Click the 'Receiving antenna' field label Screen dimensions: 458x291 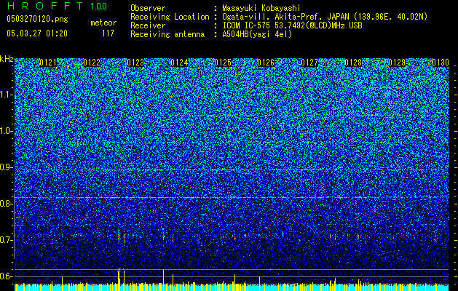[x=167, y=34]
